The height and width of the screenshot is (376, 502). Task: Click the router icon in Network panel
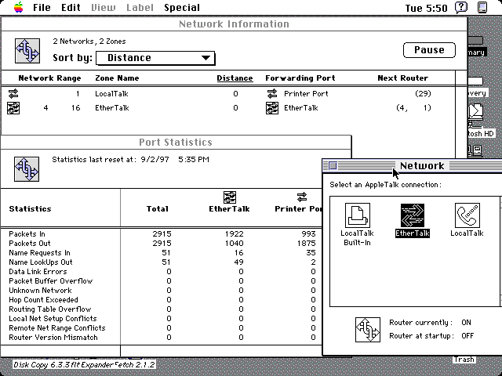coord(368,330)
